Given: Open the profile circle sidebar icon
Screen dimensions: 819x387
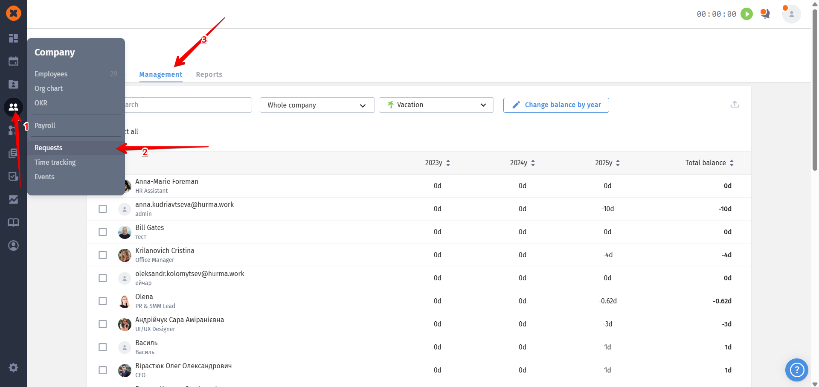Looking at the screenshot, I should [14, 245].
